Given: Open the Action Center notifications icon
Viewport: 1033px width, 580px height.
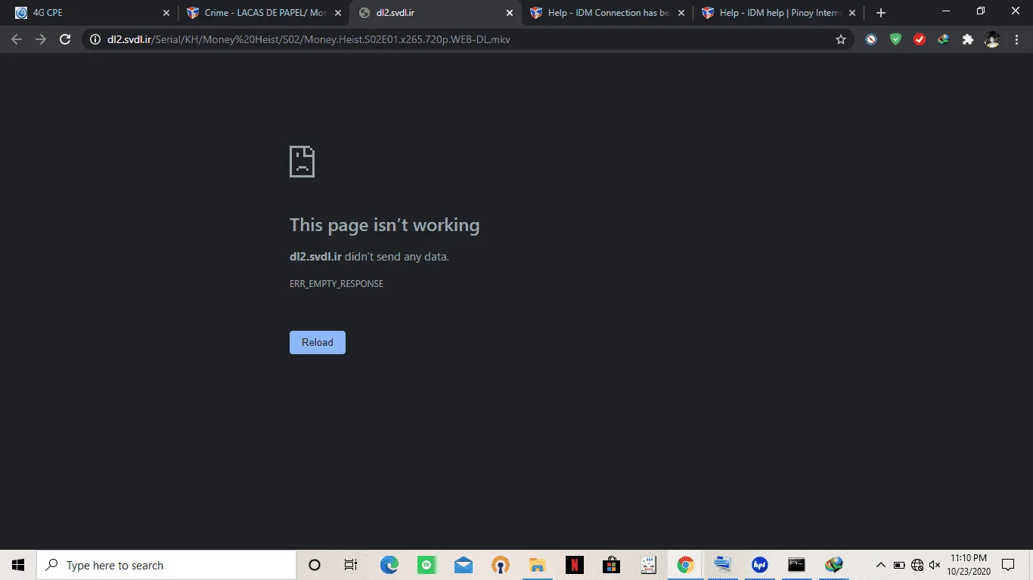Looking at the screenshot, I should coord(1007,565).
